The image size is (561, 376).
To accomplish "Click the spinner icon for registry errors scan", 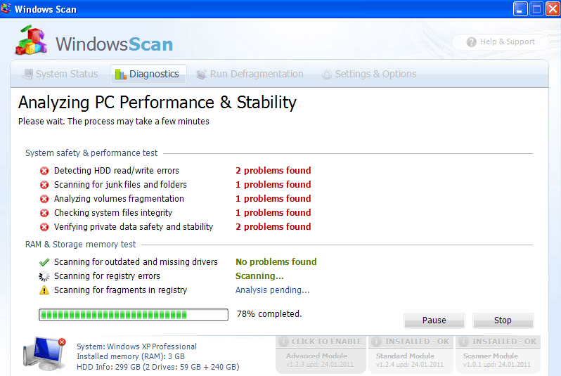I will pos(44,276).
